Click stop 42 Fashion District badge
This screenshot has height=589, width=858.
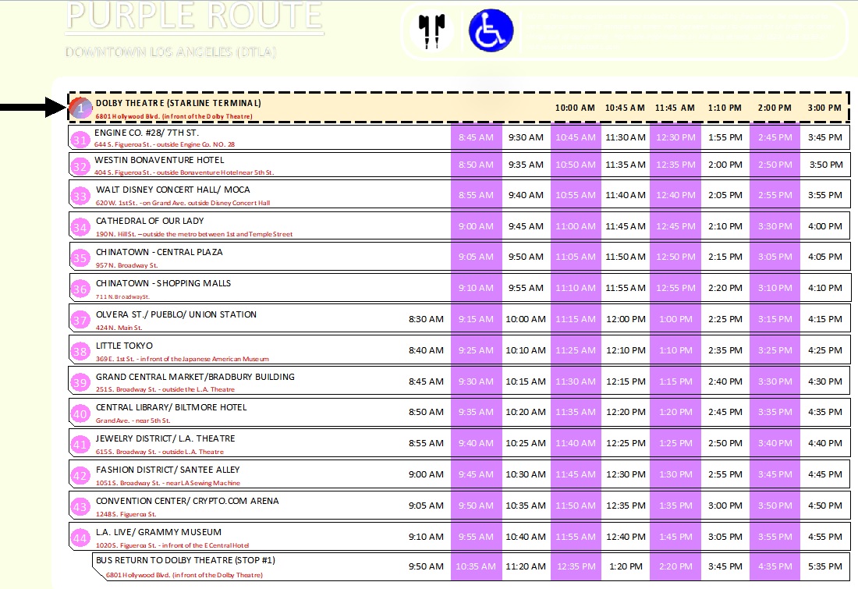point(80,475)
